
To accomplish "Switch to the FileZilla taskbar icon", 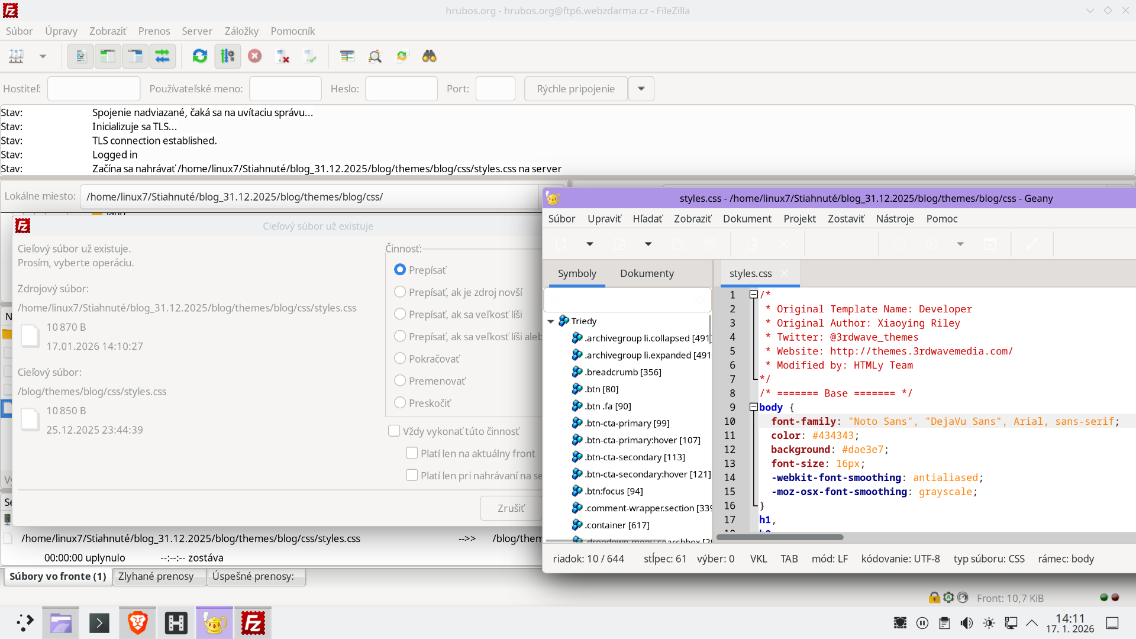I will [x=253, y=623].
